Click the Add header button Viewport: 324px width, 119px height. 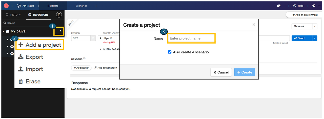pos(81,68)
